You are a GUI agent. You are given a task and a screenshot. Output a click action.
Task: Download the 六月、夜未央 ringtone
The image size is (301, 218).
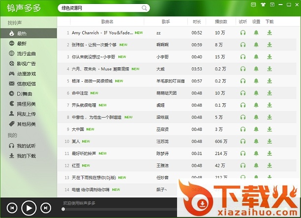269,68
